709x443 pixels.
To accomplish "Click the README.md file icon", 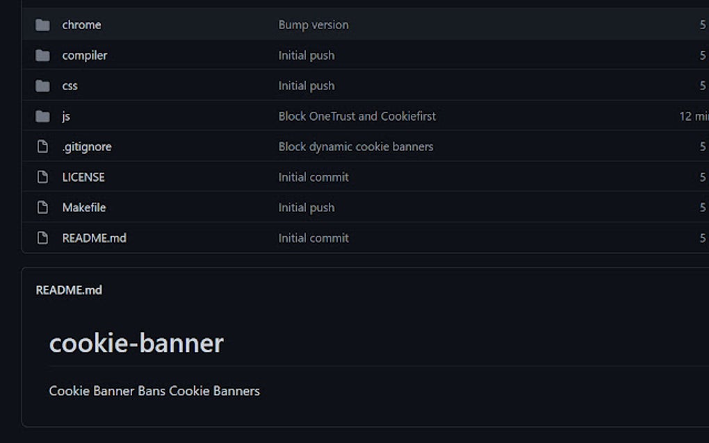I will tap(42, 237).
